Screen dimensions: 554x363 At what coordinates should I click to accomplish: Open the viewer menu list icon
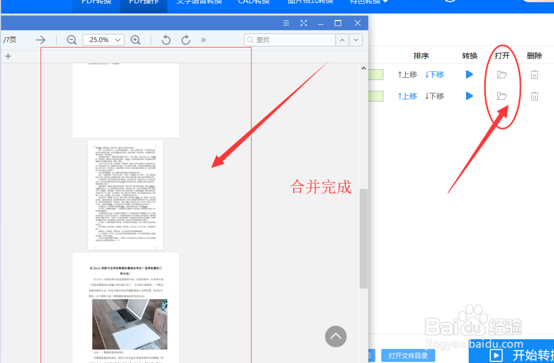coord(286,23)
